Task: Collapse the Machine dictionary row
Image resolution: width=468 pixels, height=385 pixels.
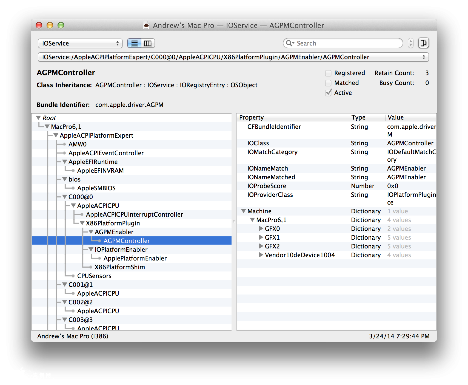Action: (x=243, y=211)
